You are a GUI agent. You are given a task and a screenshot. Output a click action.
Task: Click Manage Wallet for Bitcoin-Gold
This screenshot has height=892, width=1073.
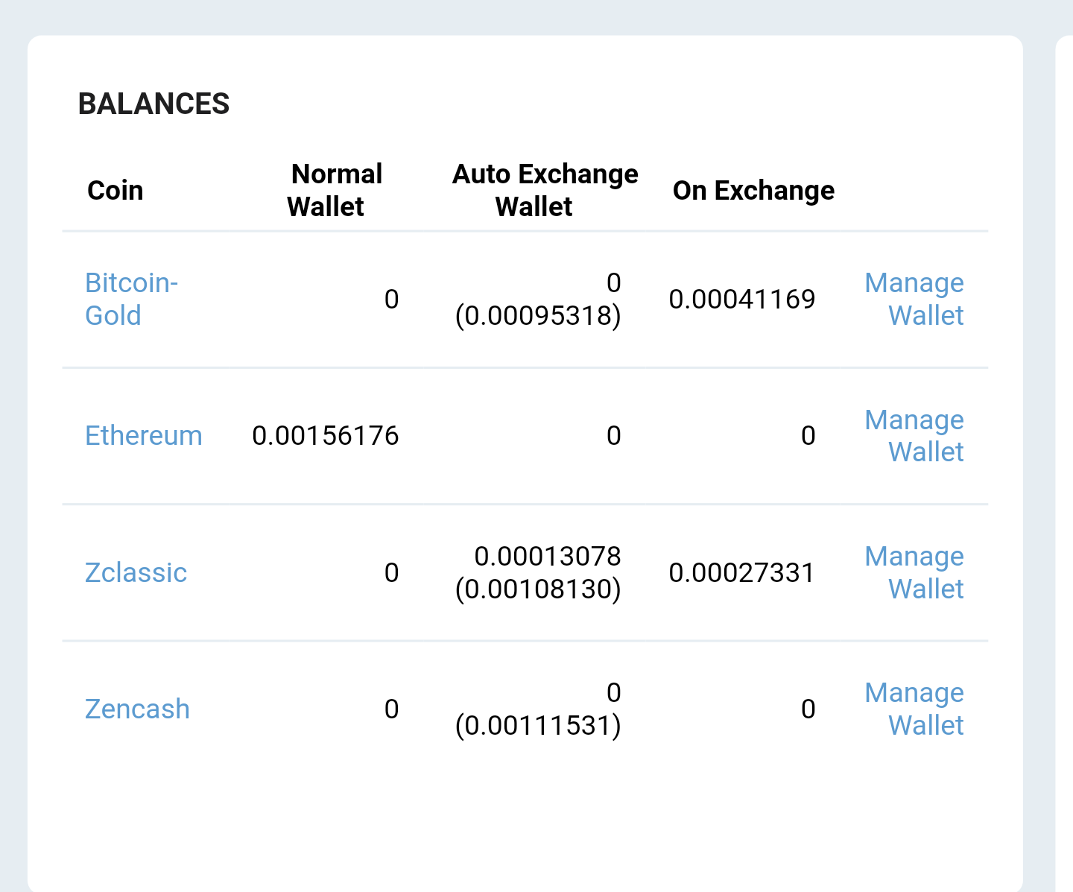click(914, 299)
